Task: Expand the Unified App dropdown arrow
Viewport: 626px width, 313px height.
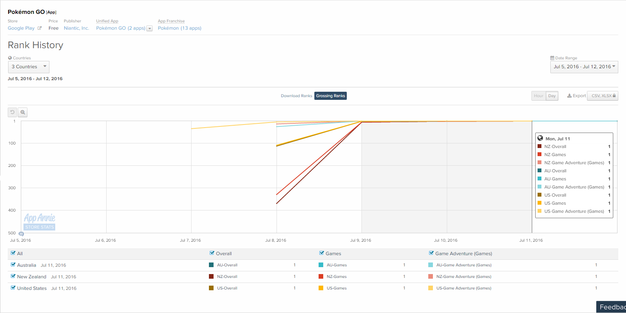Action: pyautogui.click(x=149, y=29)
